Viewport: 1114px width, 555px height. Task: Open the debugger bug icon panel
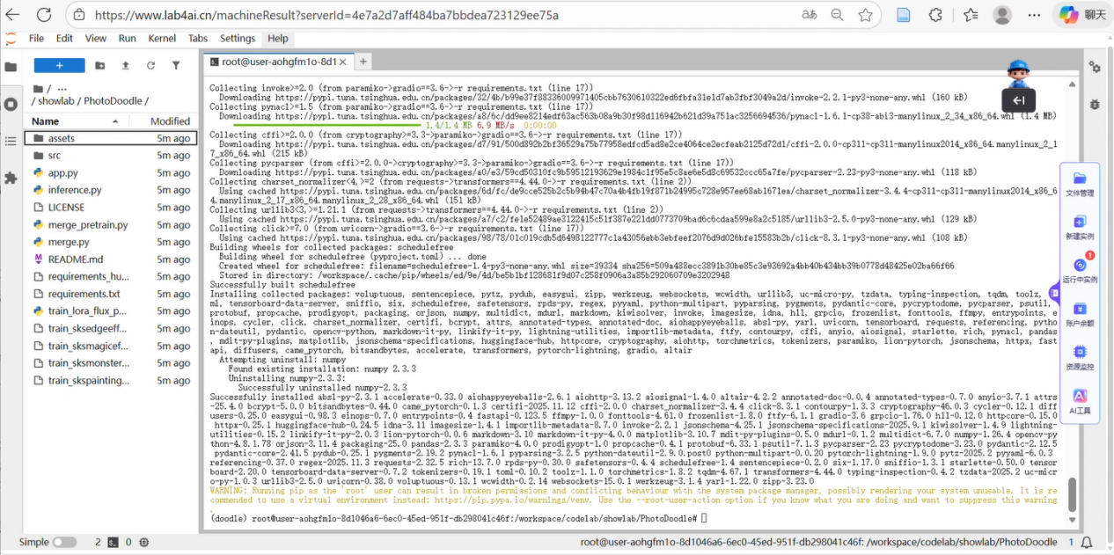(1095, 104)
